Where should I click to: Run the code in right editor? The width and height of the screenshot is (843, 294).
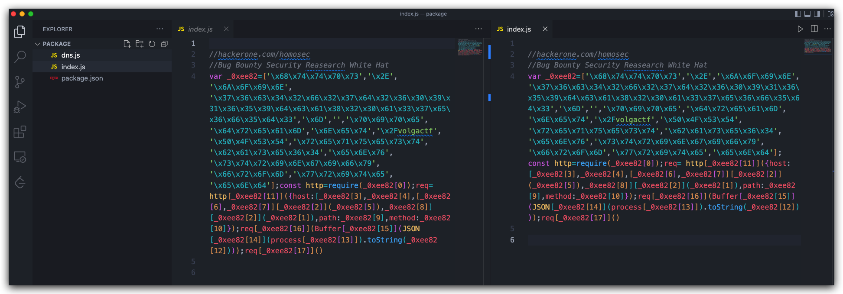click(800, 29)
